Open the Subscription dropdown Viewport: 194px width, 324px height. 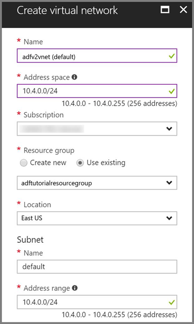97,129
